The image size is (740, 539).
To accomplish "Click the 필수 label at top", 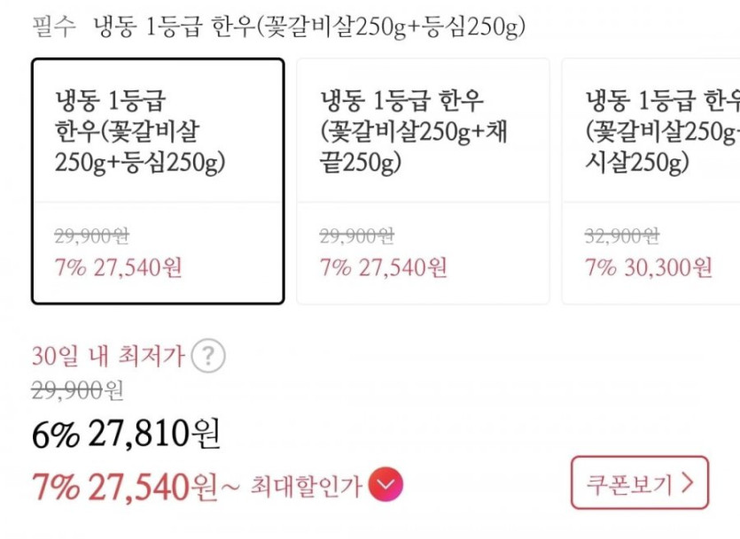I will [54, 27].
